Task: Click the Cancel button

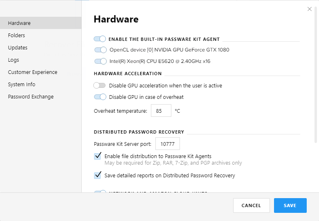Action: pyautogui.click(x=251, y=205)
